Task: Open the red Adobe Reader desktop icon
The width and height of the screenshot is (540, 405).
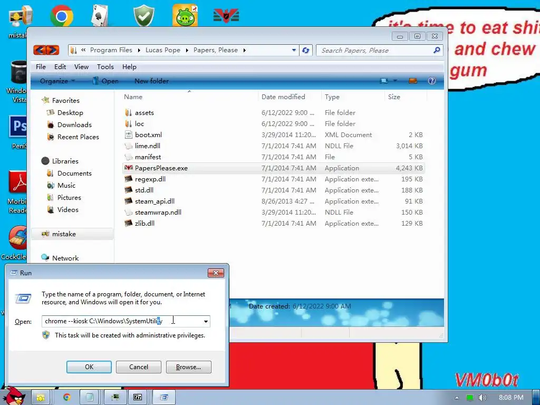Action: [x=17, y=182]
